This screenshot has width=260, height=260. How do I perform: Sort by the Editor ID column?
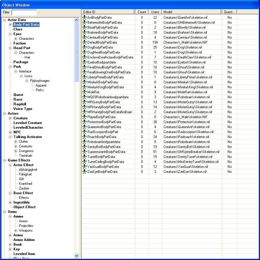108,12
